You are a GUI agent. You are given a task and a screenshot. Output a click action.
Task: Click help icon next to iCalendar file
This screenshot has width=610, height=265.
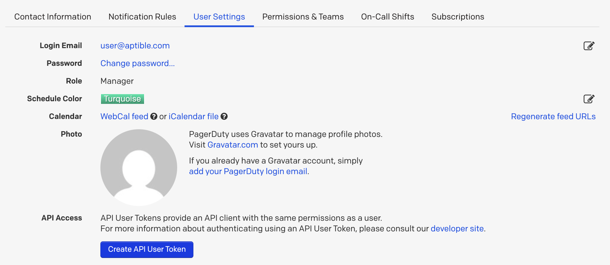[224, 117]
